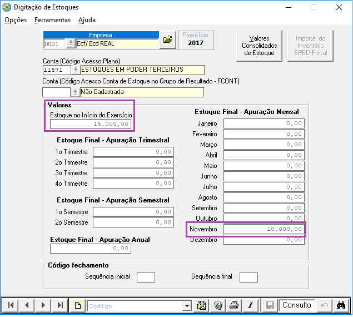Create a new record icon

pos(78,305)
